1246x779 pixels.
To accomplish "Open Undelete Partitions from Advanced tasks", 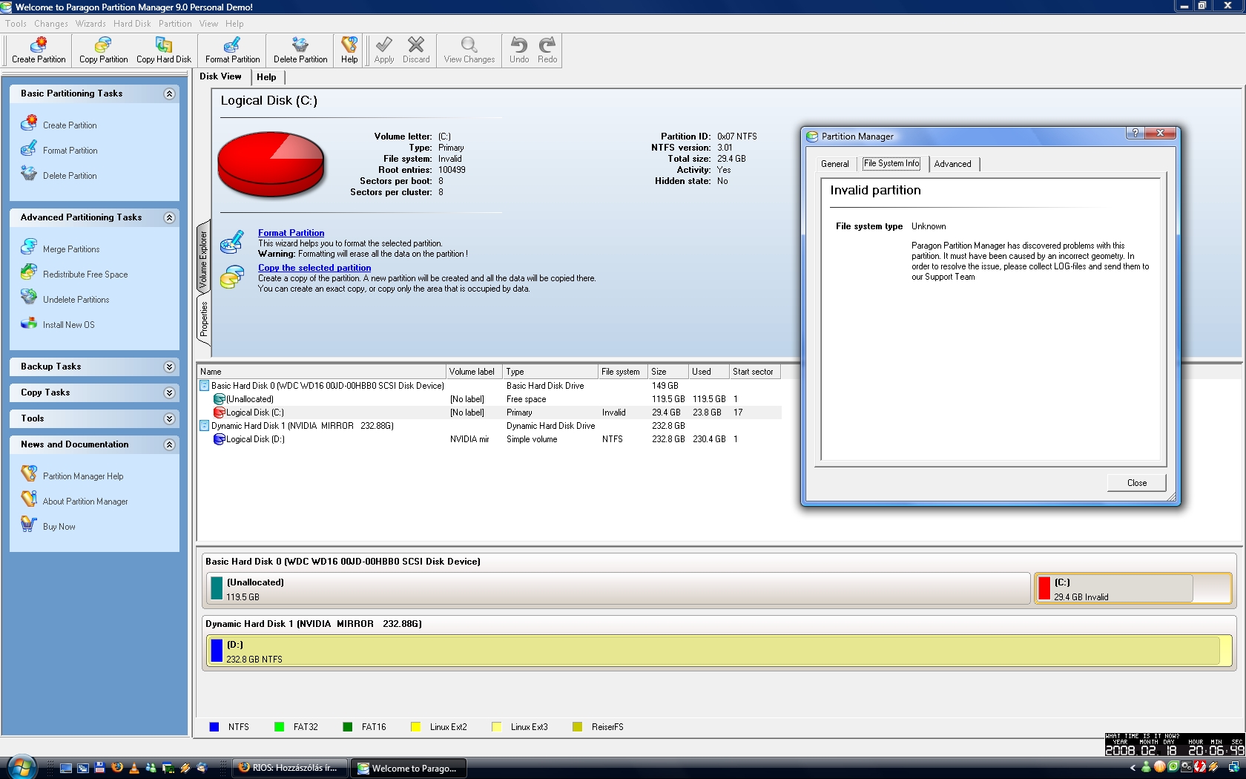I will pyautogui.click(x=76, y=300).
